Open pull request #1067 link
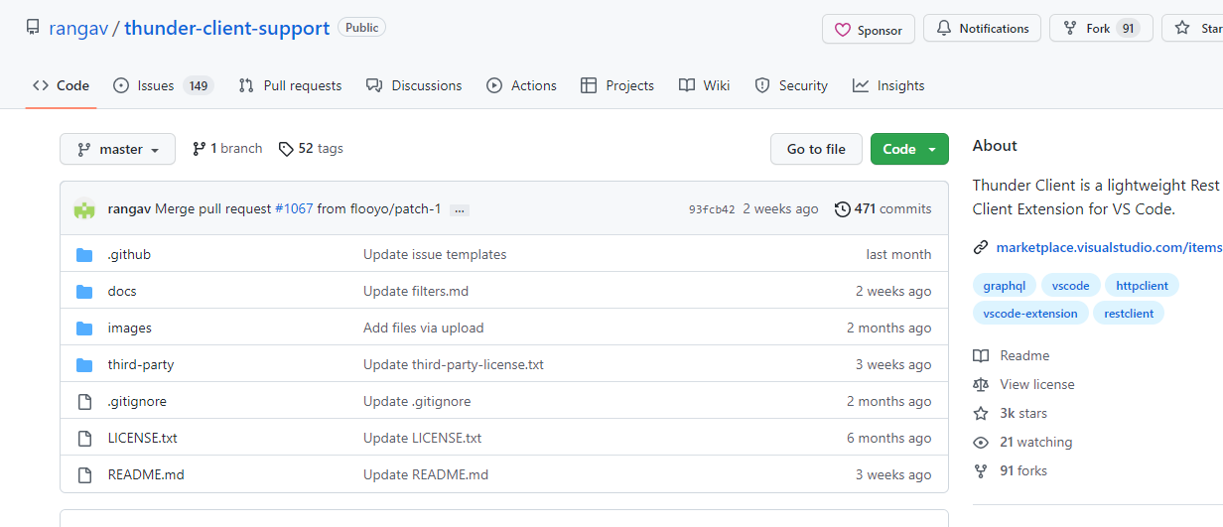The image size is (1223, 527). pos(294,209)
